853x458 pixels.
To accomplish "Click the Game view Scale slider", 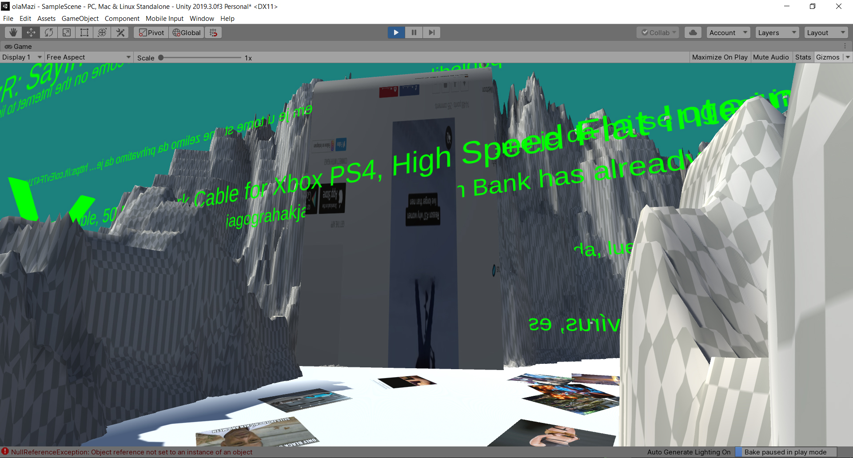I will [200, 58].
